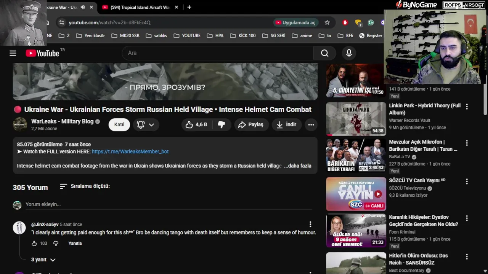Open the Sıralama ölçütü sort menu

click(85, 186)
